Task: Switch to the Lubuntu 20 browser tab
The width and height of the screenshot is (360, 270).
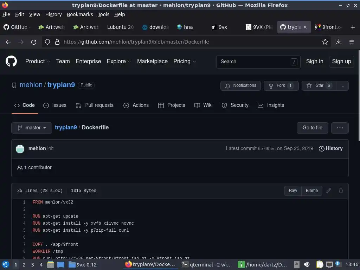Action: pyautogui.click(x=120, y=27)
